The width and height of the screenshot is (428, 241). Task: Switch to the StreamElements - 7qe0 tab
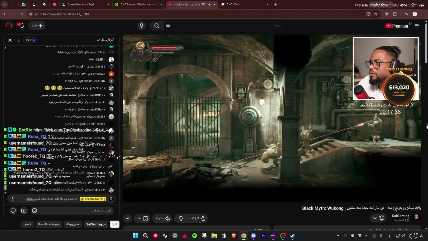86,4
